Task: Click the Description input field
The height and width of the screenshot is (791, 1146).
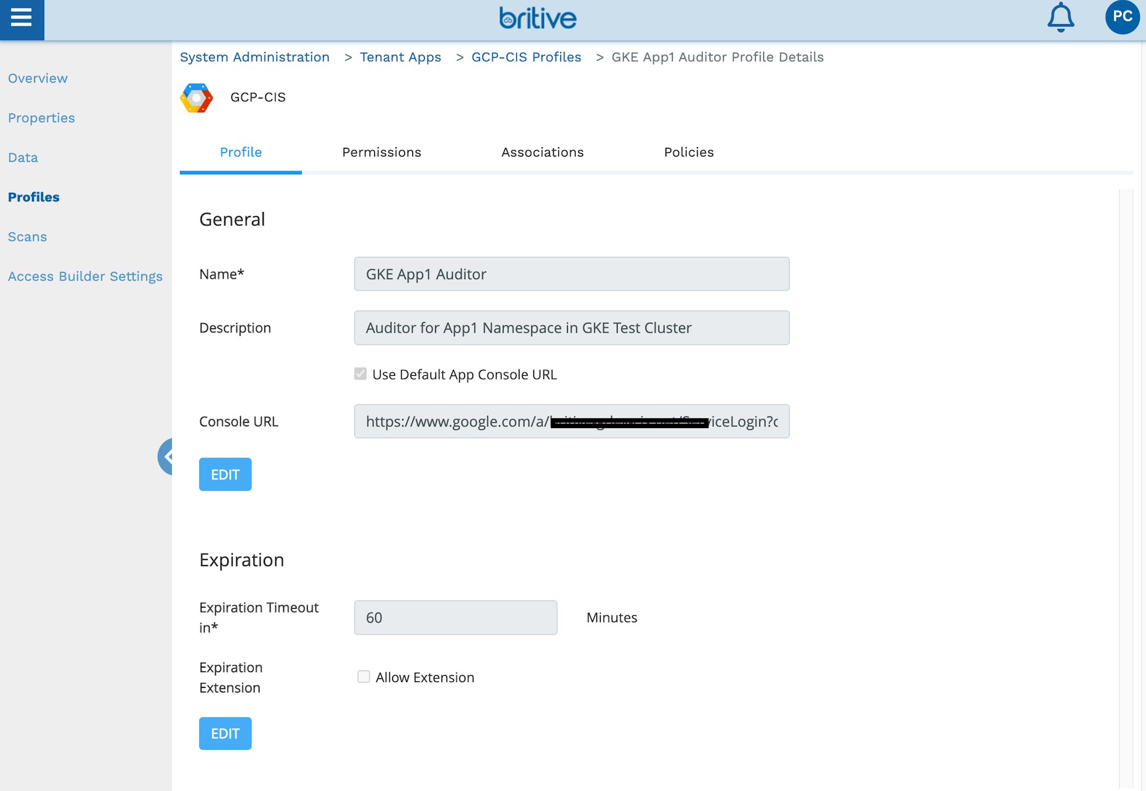Action: tap(572, 328)
